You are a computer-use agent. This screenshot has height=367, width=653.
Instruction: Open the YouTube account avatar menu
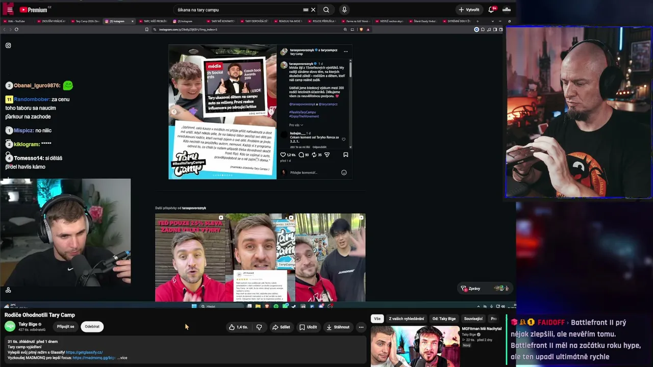[x=507, y=10]
